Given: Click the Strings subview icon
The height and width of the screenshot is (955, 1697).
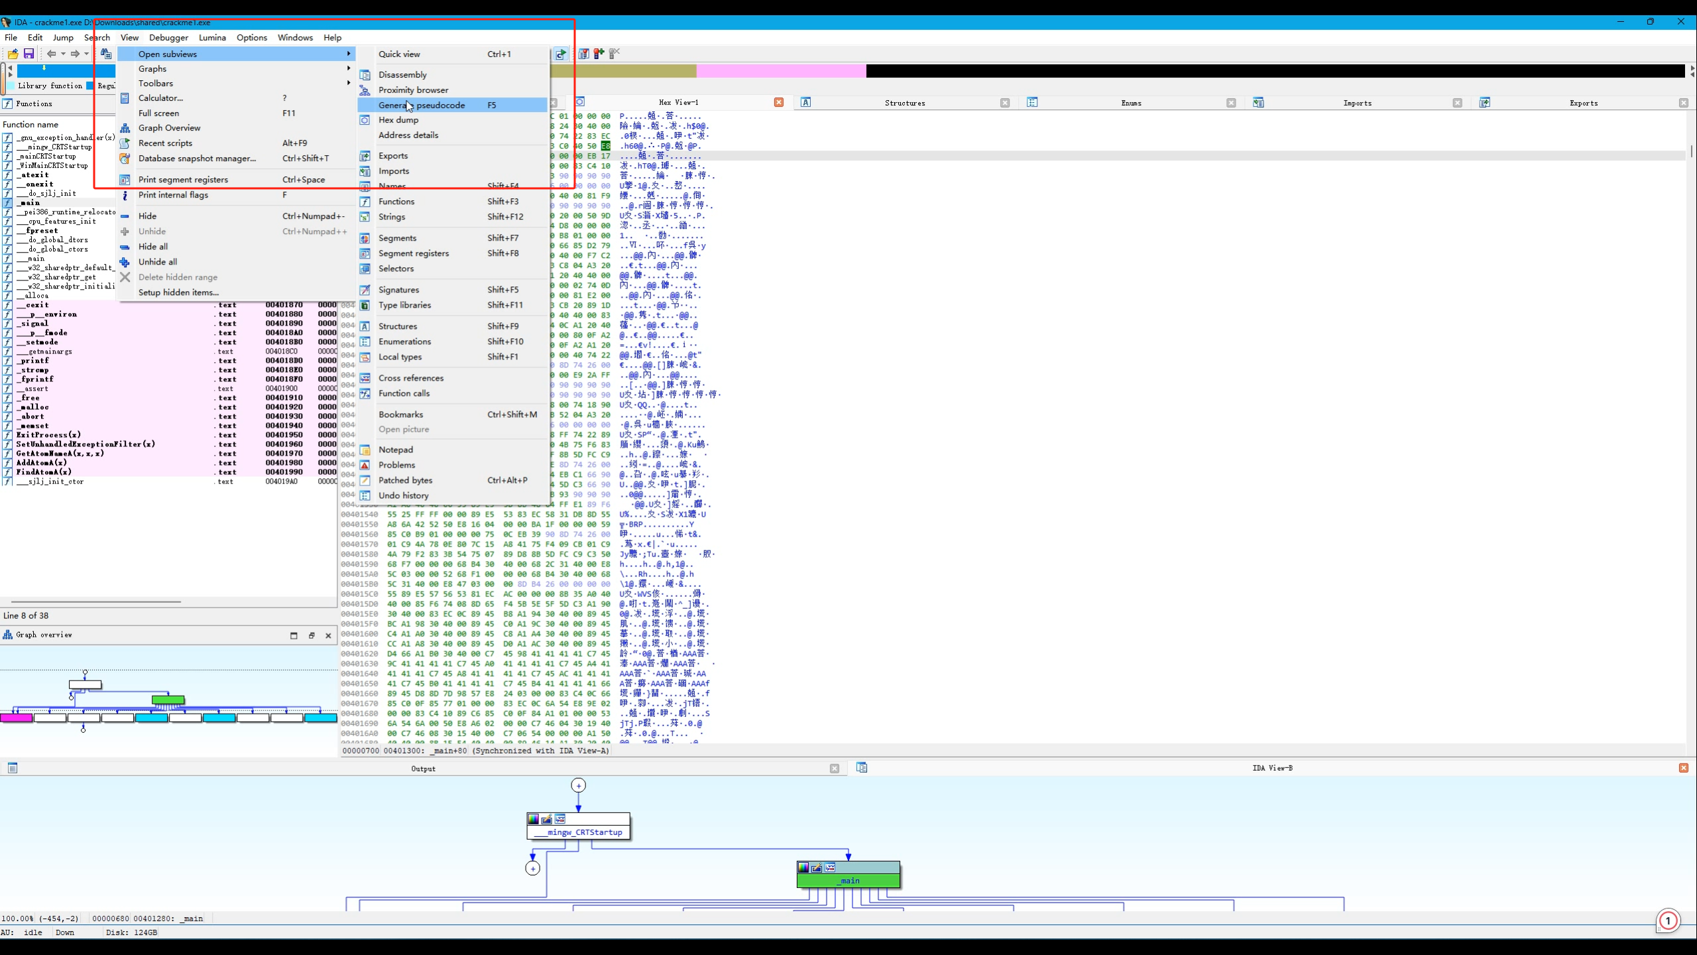Looking at the screenshot, I should click(x=365, y=217).
